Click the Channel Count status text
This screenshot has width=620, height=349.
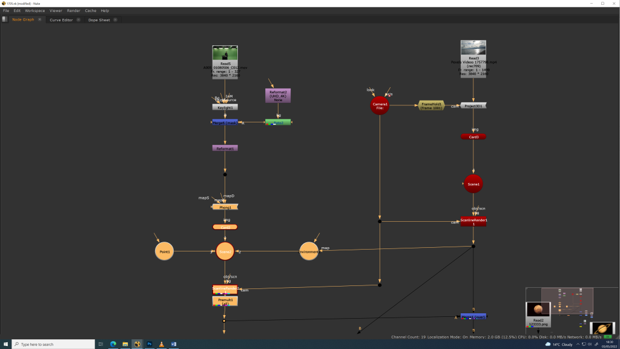coord(409,337)
